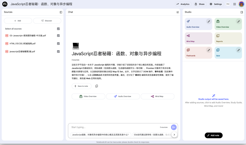
Task: Customize Video Overview with the pencil icon
Action: [x=239, y=22]
